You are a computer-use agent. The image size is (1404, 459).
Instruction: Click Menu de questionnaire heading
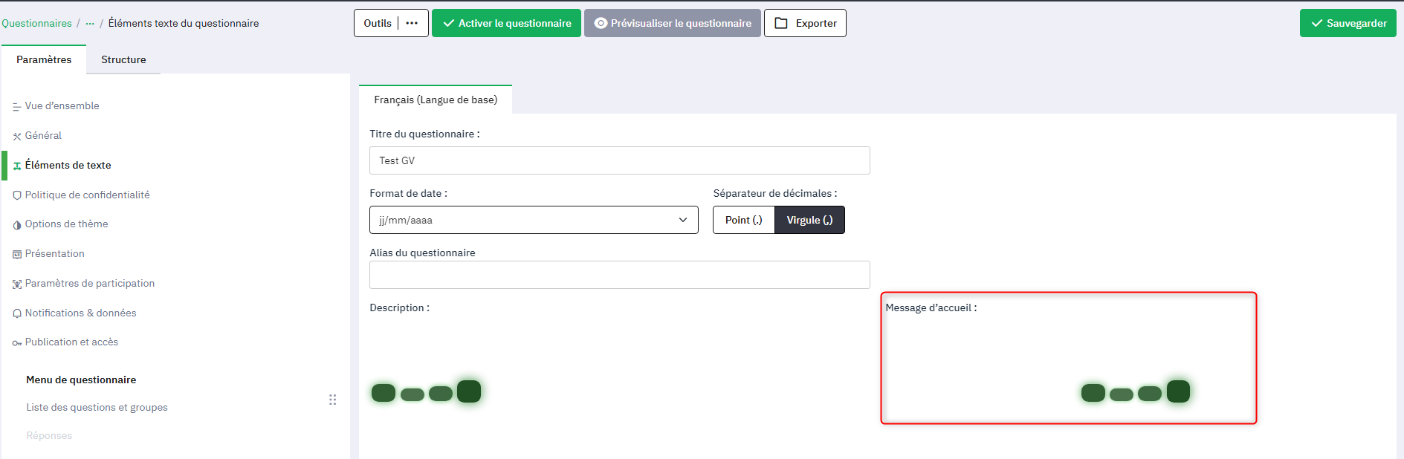coord(81,380)
